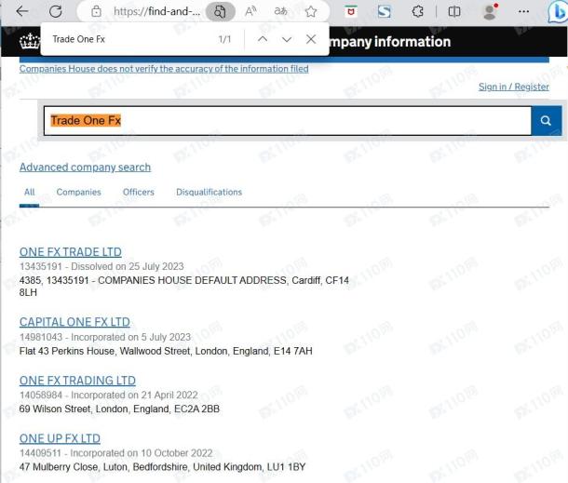Go to previous find result
This screenshot has width=568, height=483.
[x=263, y=39]
